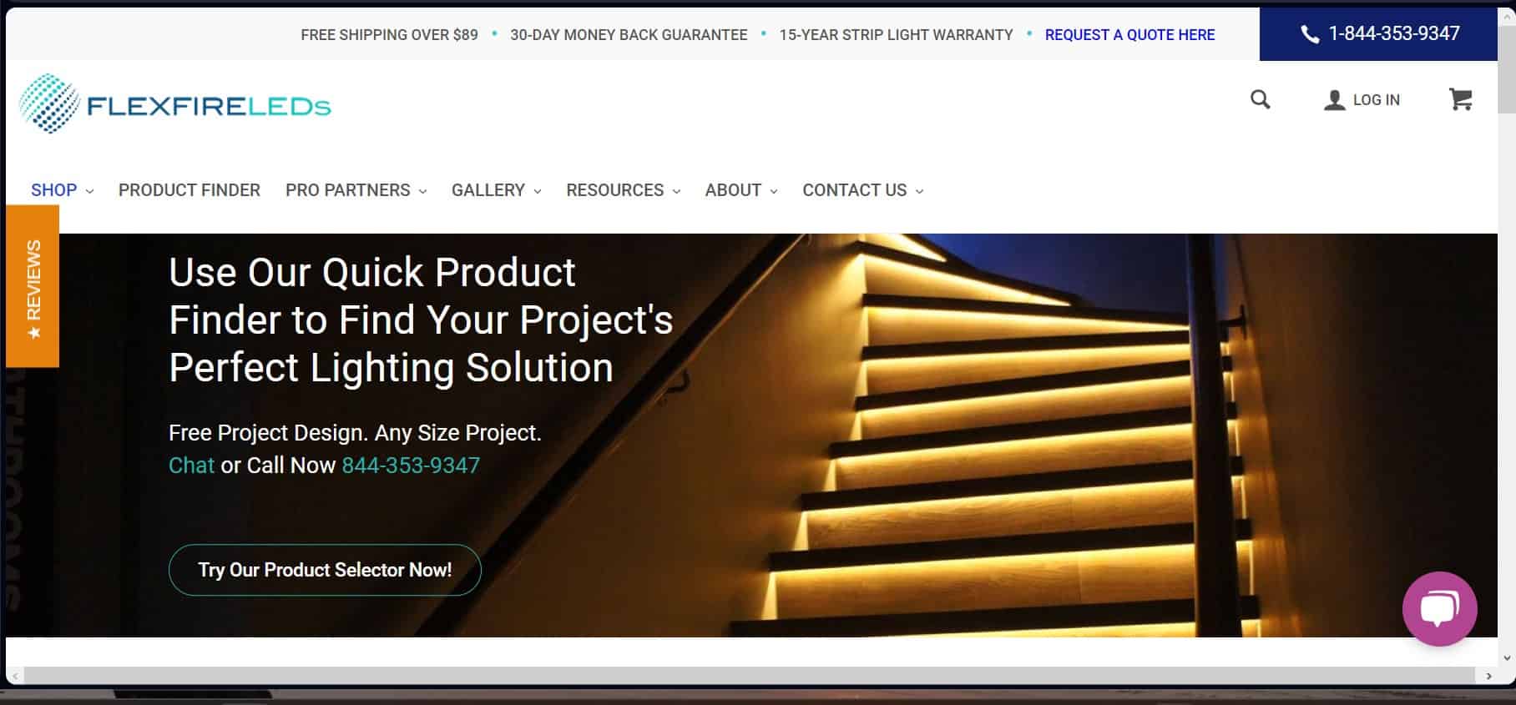Click the Chat link in banner
Viewport: 1516px width, 705px height.
point(191,466)
